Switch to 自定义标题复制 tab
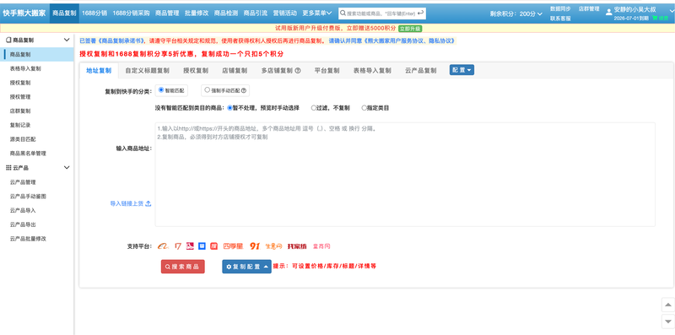This screenshot has height=335, width=675. point(147,71)
